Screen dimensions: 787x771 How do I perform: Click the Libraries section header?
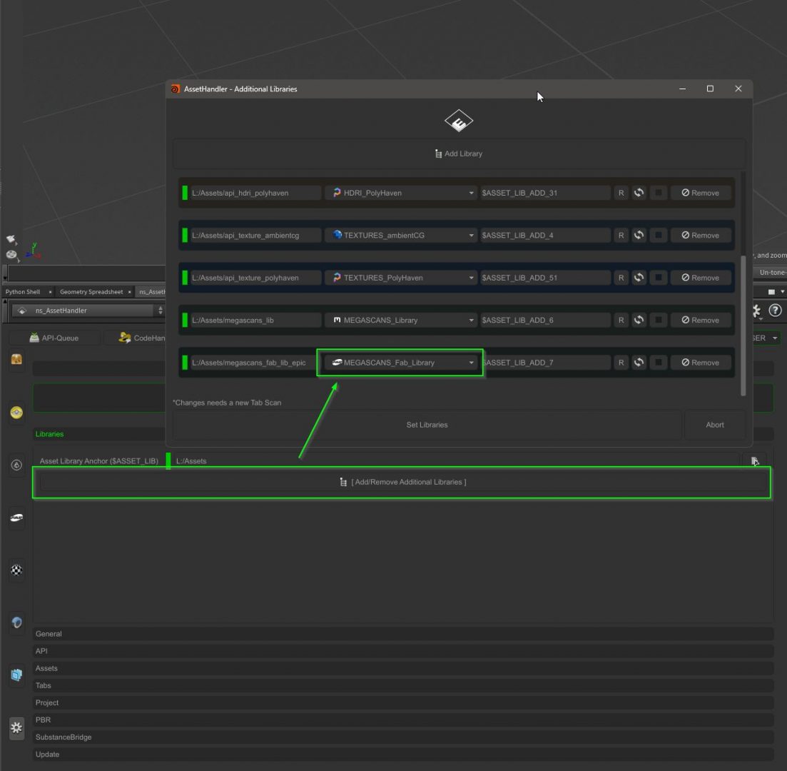coord(99,434)
